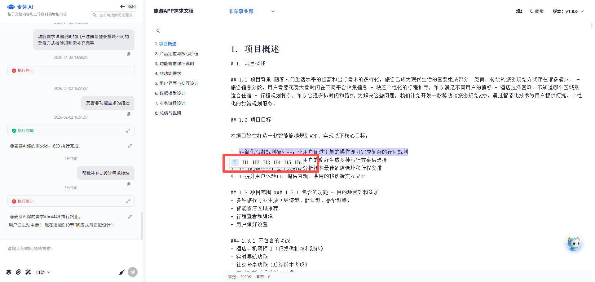
Task: Expand the 需求id=4449 执行终止 message
Action: [x=130, y=217]
